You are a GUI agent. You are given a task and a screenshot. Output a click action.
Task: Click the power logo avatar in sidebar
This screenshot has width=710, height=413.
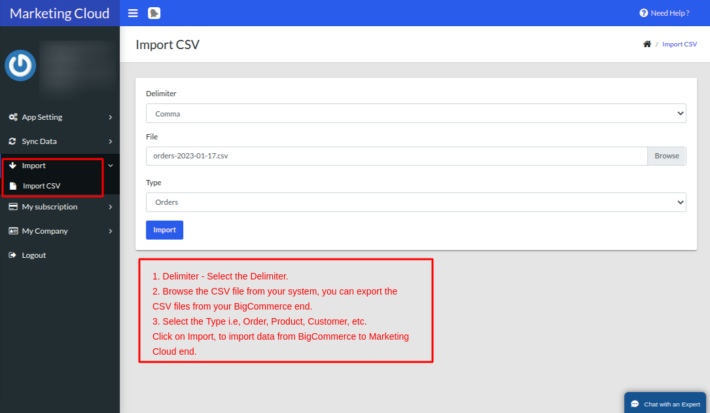click(x=20, y=65)
